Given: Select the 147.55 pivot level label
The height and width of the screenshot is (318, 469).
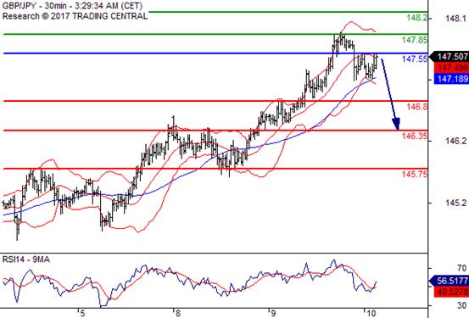Looking at the screenshot, I should click(415, 59).
